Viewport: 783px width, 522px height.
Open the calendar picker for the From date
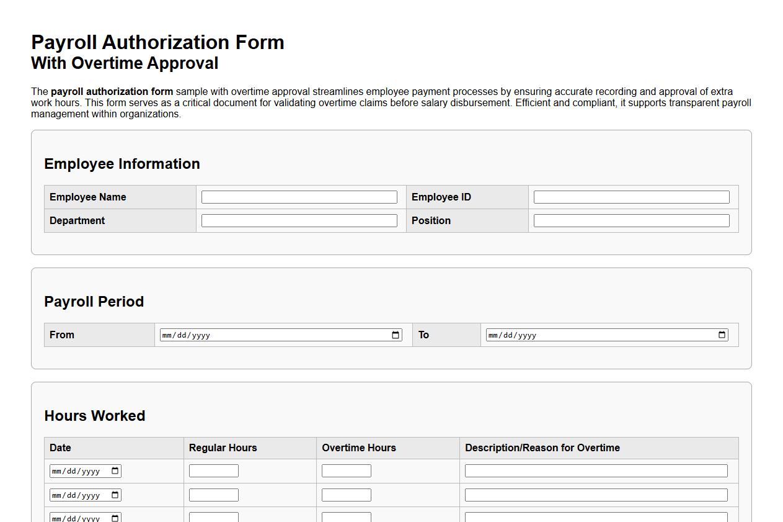[395, 335]
